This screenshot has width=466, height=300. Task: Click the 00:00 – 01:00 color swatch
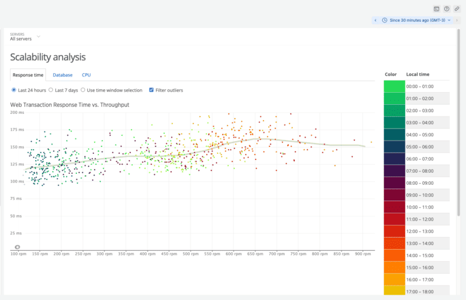point(394,86)
